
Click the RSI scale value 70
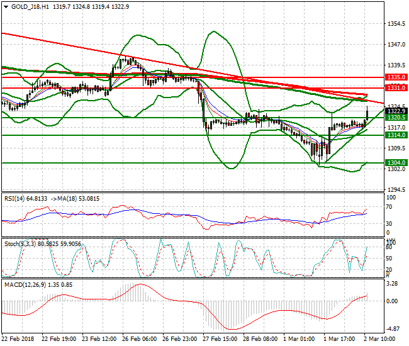389,207
